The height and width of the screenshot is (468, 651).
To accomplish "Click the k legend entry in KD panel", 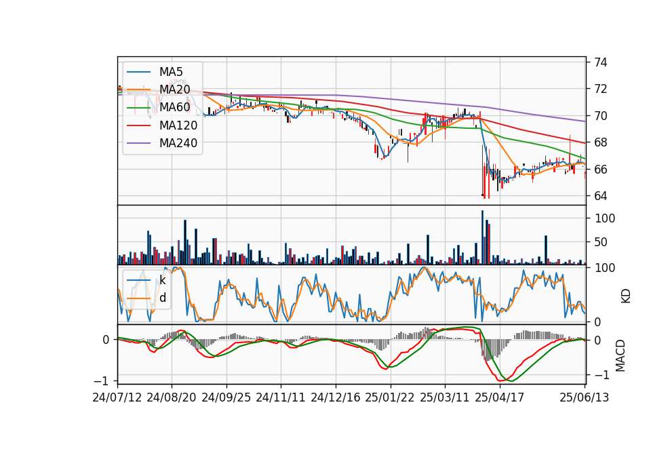I will 146,280.
